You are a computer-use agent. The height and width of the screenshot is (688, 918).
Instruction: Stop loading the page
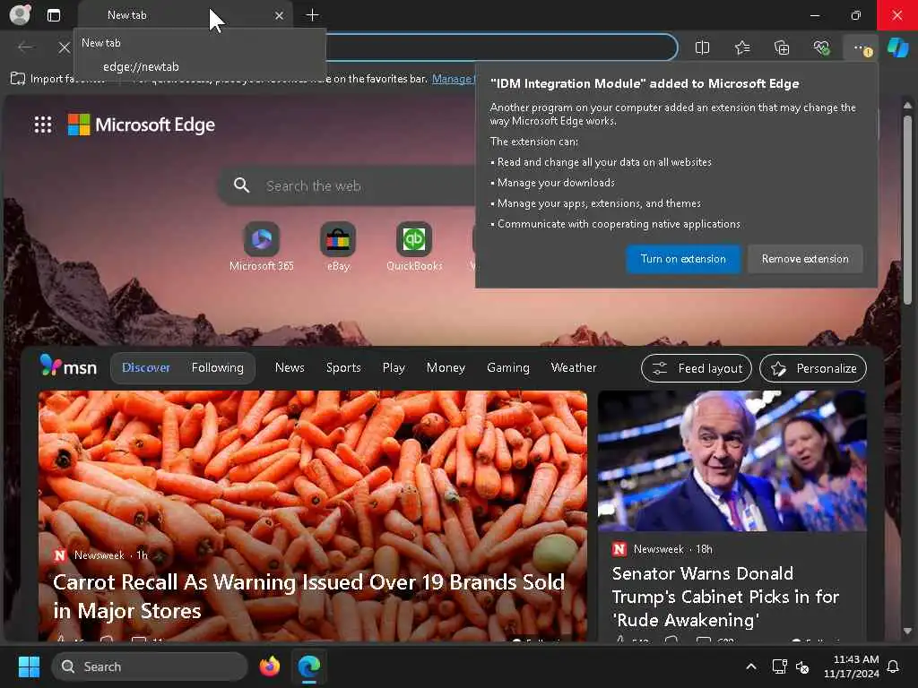click(65, 47)
